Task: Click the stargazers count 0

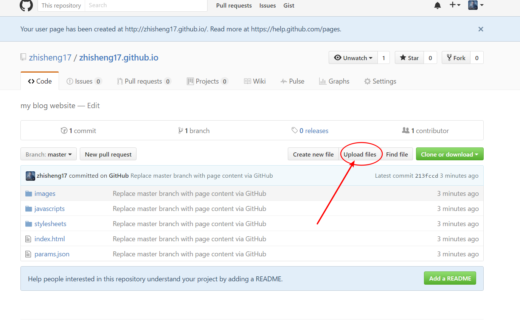Action: pos(430,58)
